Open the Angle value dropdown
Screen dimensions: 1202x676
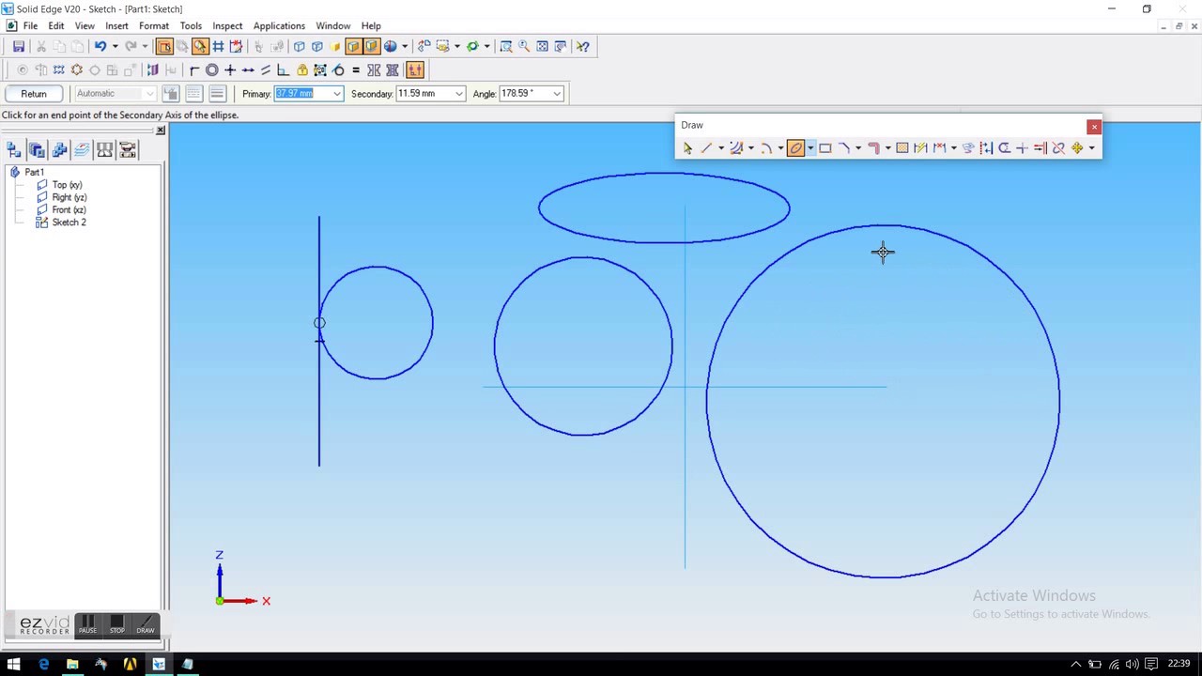[557, 93]
